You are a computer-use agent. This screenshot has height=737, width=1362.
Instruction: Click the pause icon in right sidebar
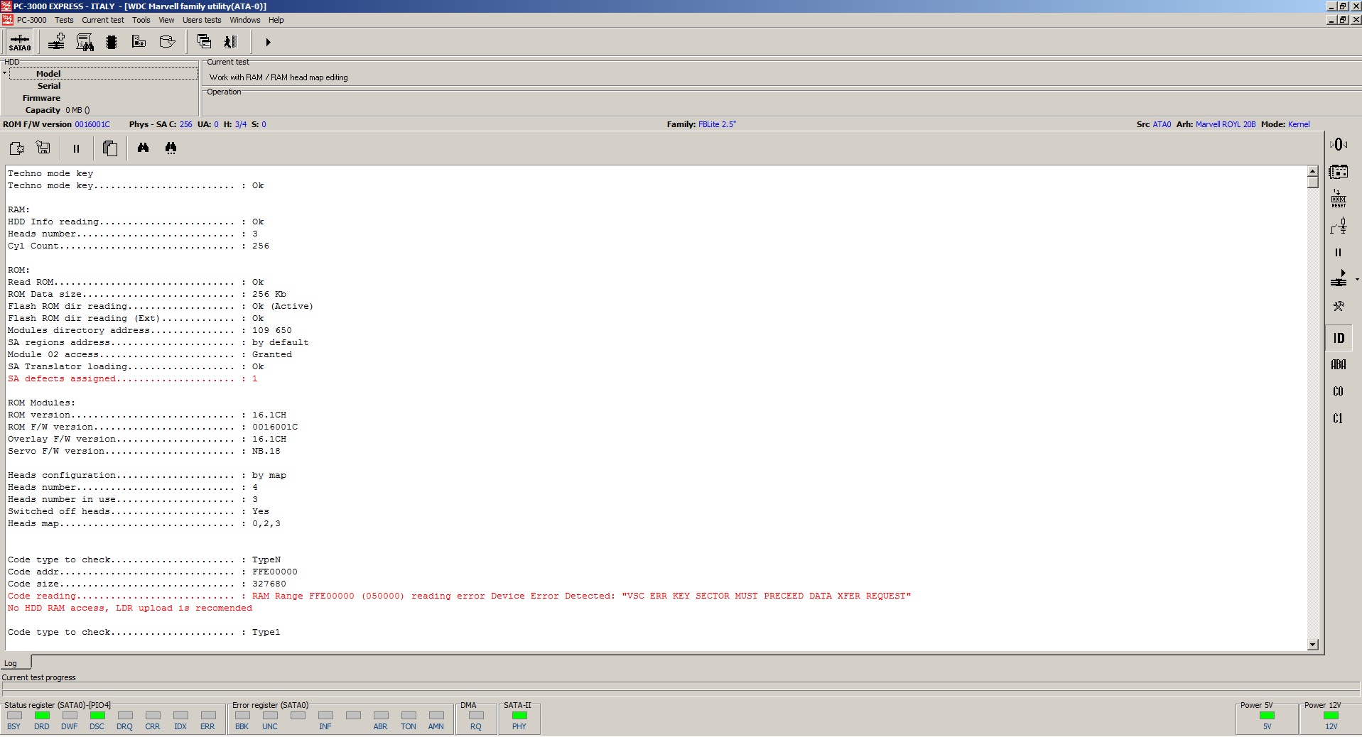pyautogui.click(x=1339, y=253)
